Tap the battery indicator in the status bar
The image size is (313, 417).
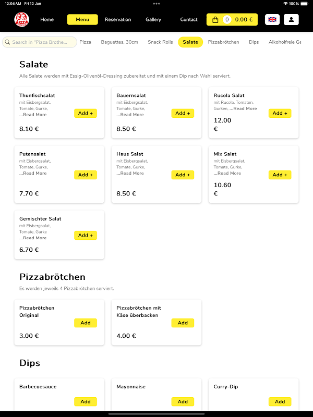(307, 4)
